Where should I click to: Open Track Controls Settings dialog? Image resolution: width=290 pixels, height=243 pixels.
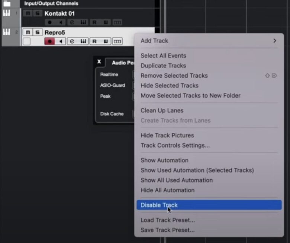[x=175, y=145]
